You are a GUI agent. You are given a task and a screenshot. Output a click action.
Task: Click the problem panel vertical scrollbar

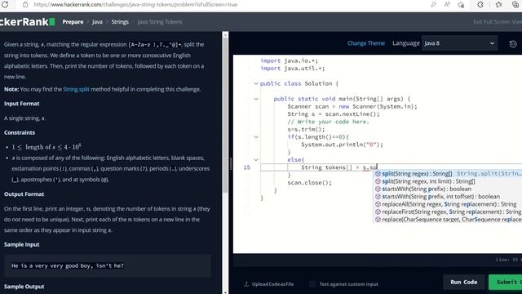click(x=225, y=115)
